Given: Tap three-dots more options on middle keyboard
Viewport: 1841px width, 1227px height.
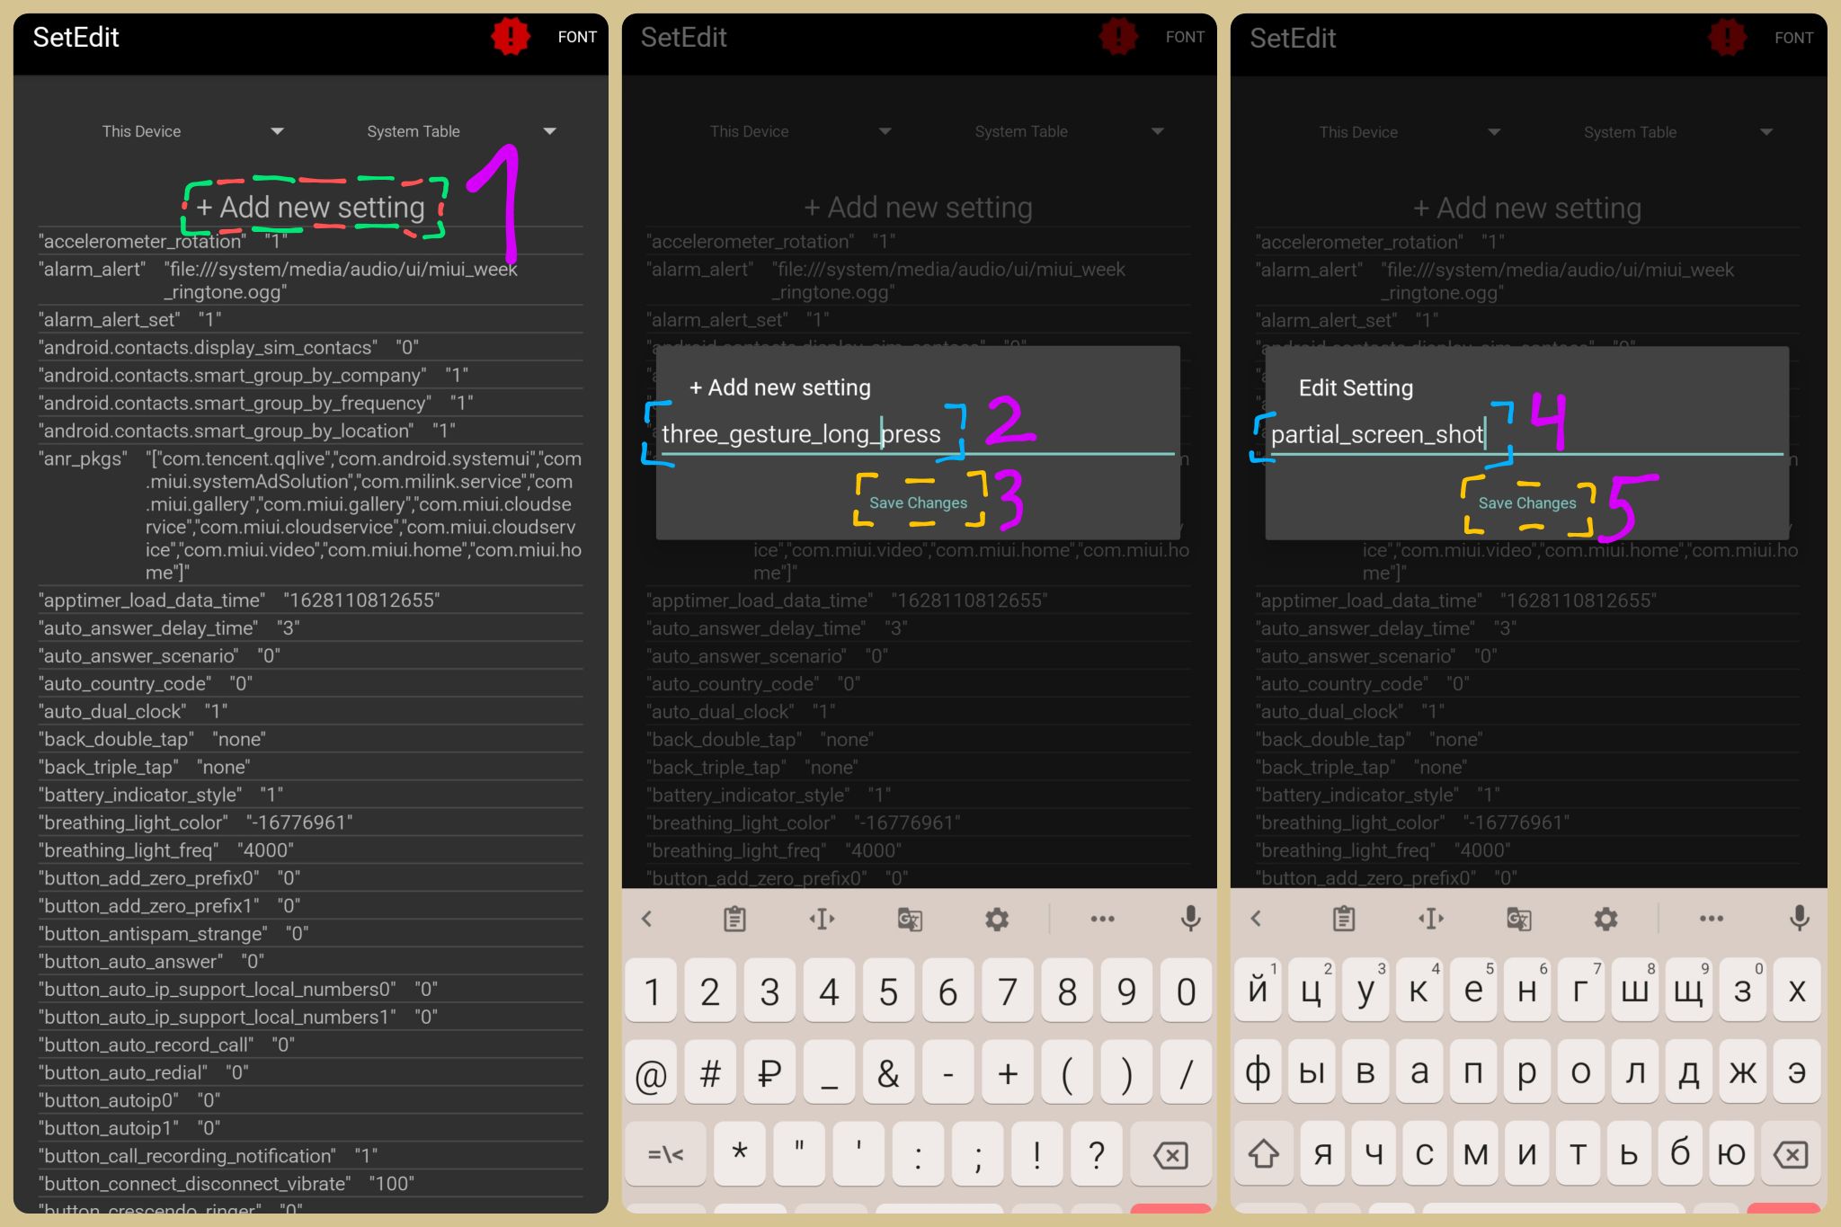Looking at the screenshot, I should pos(1102,919).
